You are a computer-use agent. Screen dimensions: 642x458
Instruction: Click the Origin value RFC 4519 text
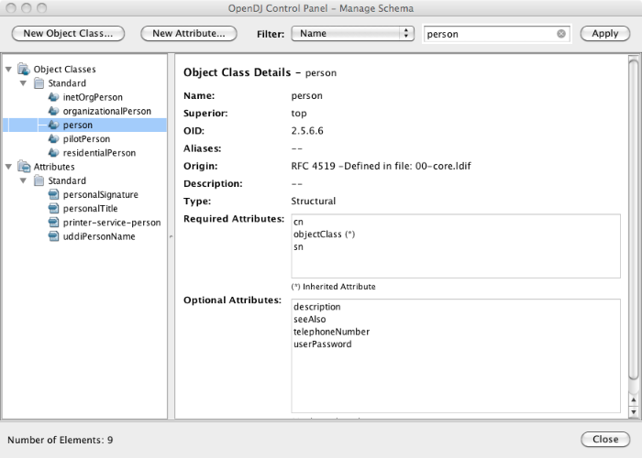382,166
